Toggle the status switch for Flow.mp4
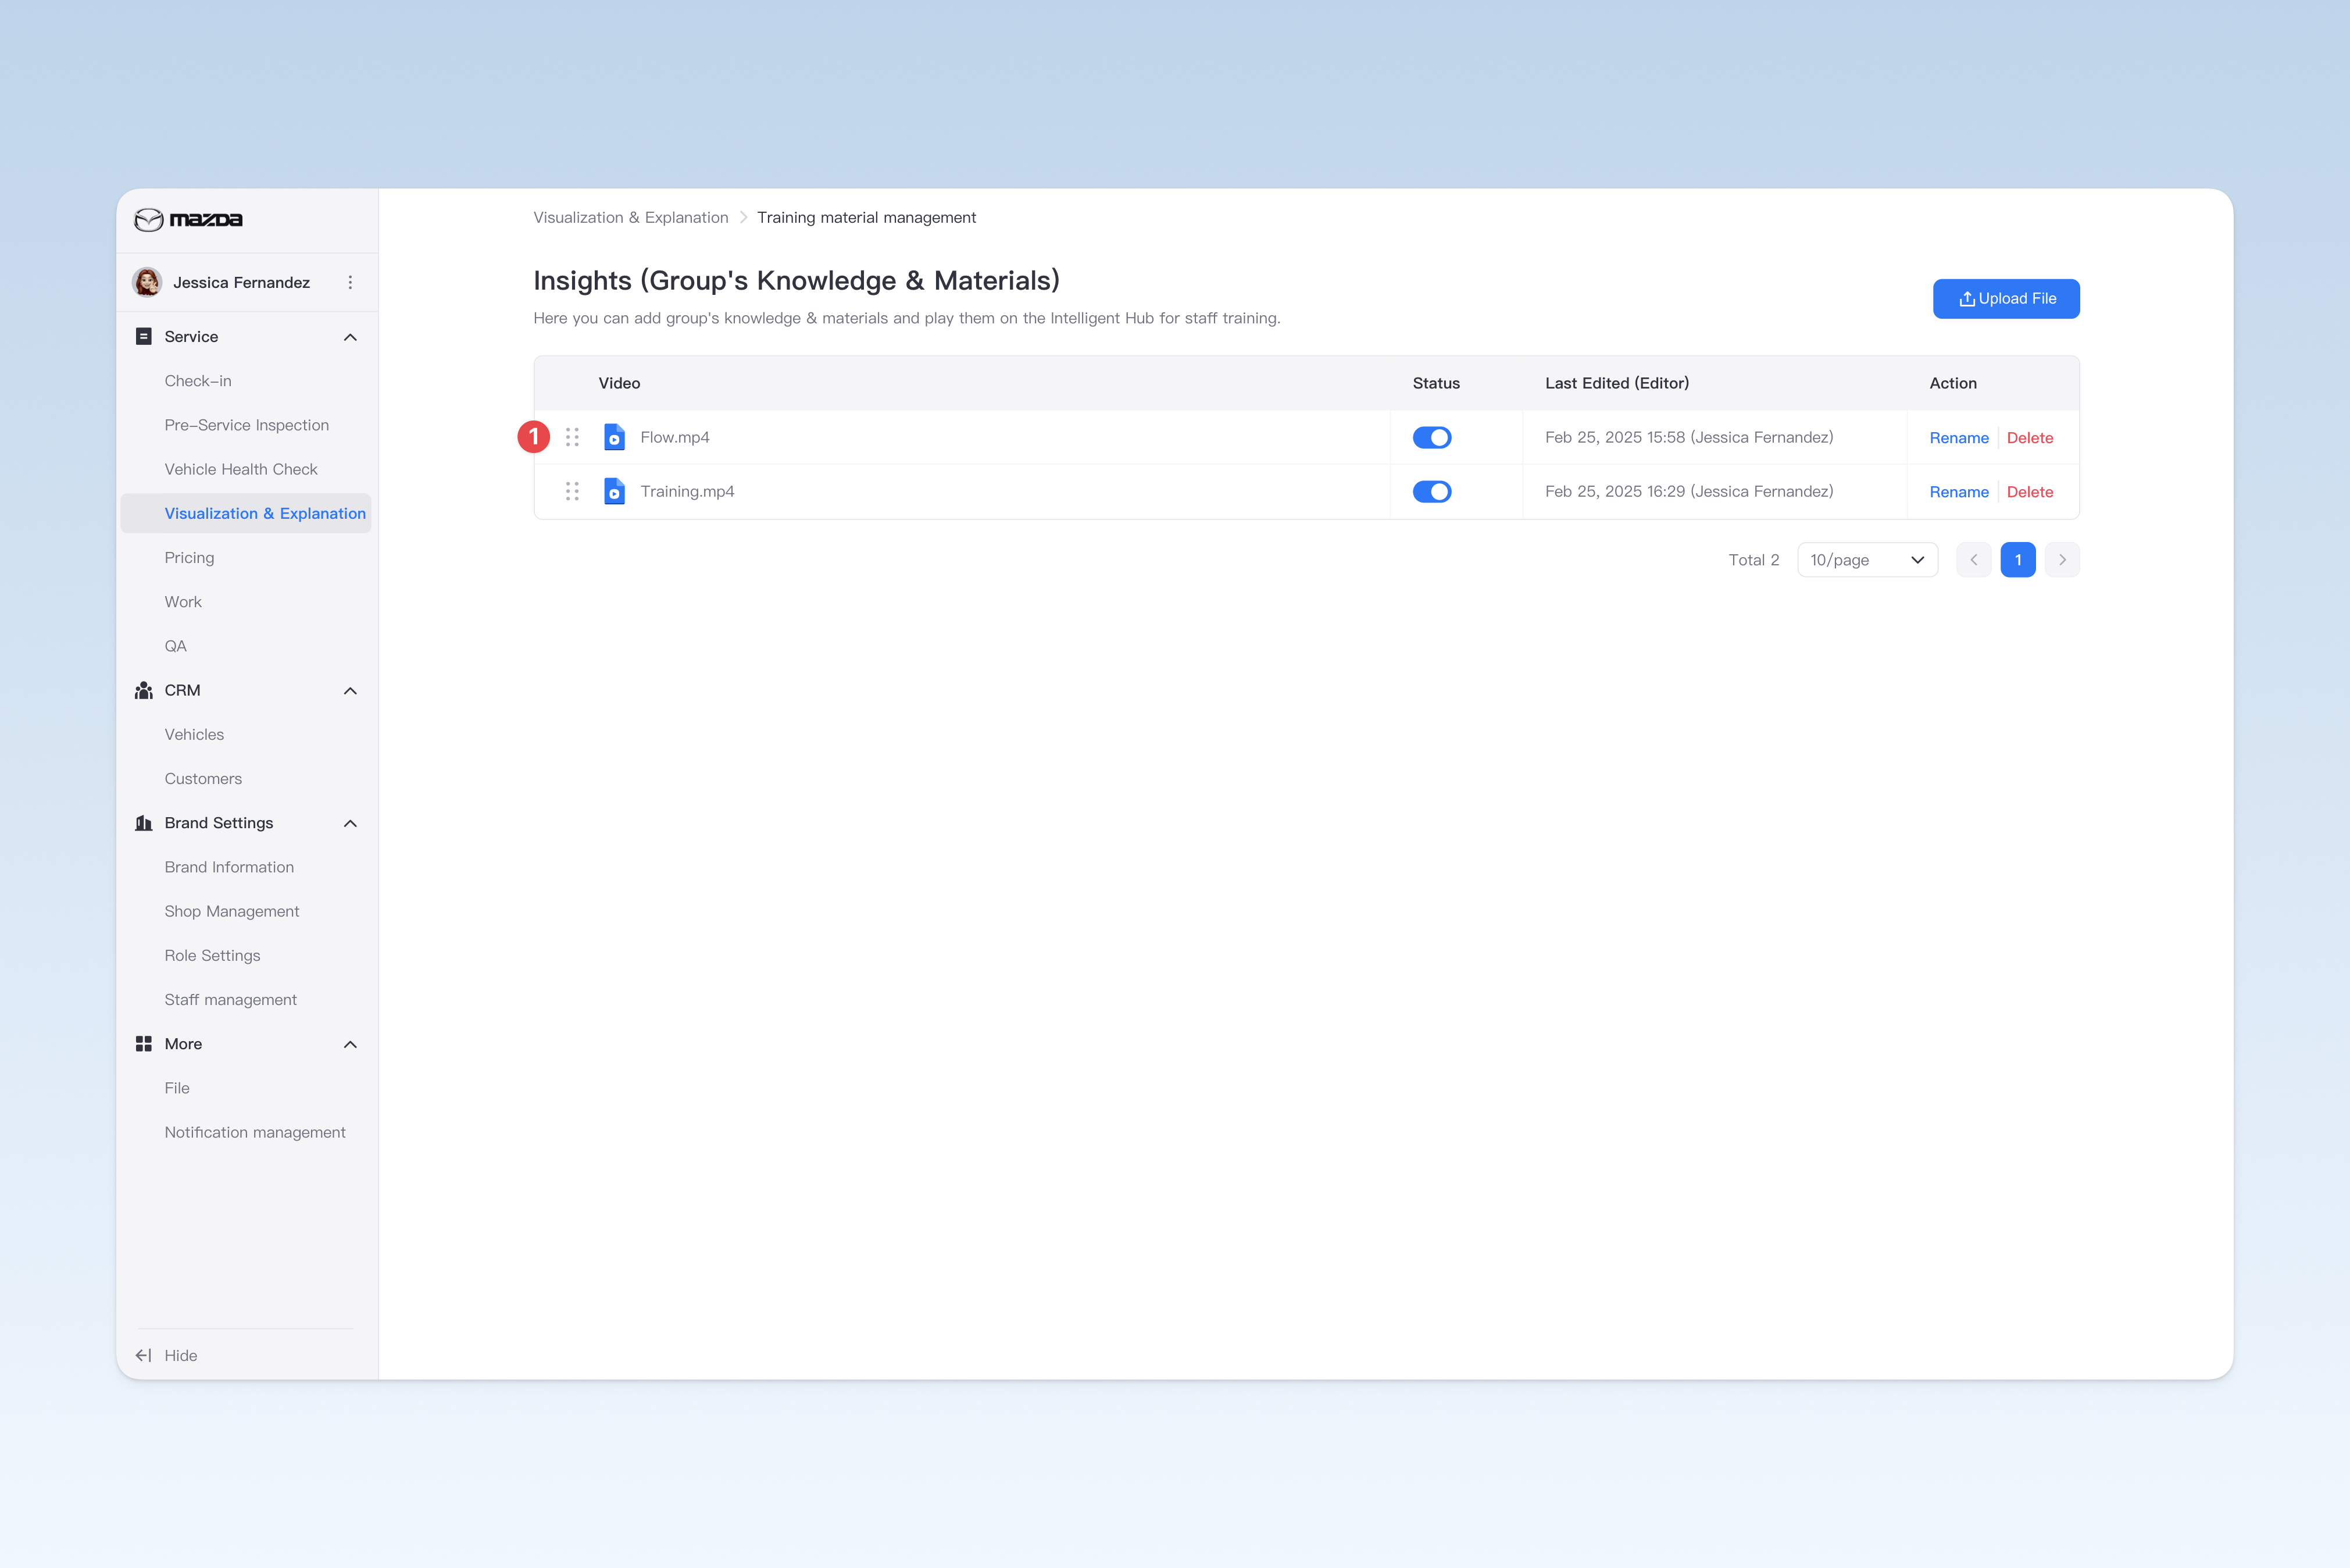 click(x=1431, y=437)
